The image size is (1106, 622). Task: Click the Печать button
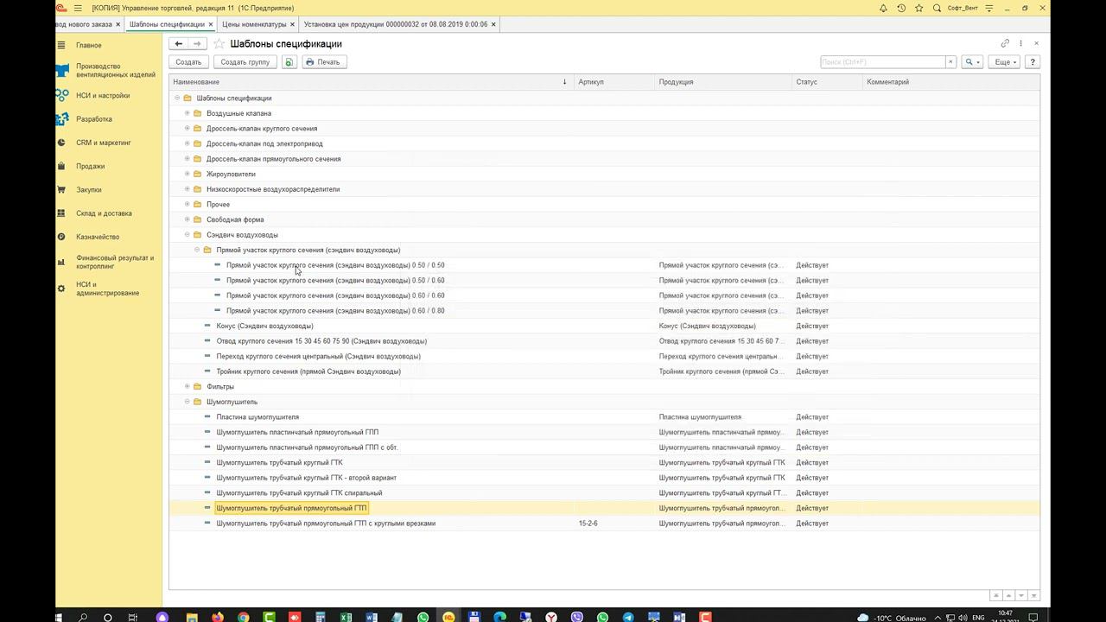(323, 62)
